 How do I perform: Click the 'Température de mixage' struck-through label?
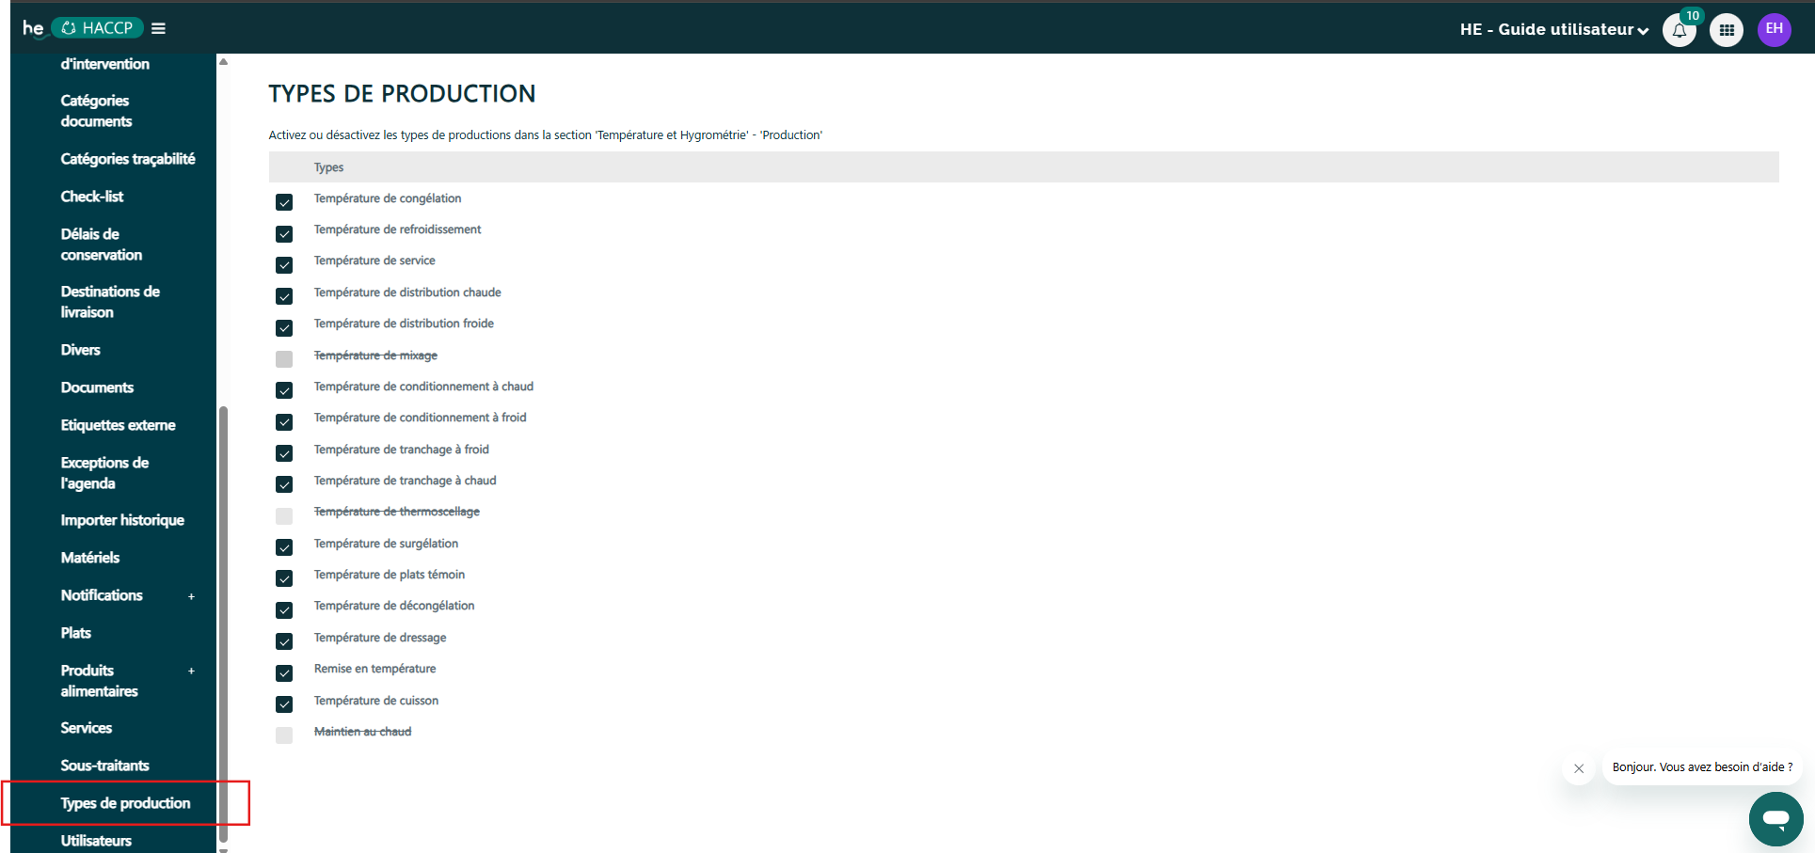[x=375, y=355]
